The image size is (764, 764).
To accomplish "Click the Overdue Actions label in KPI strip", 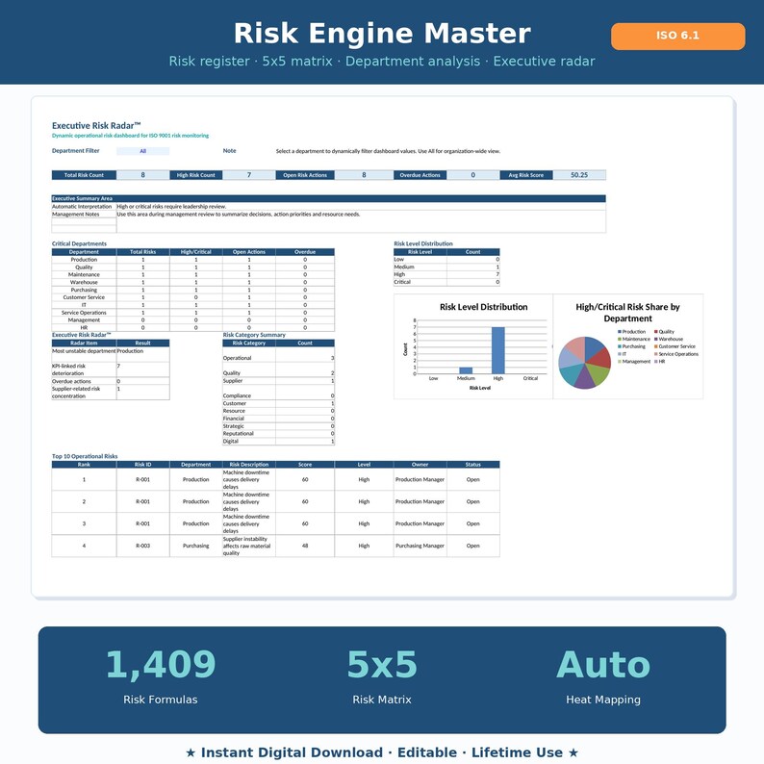I will pos(420,175).
